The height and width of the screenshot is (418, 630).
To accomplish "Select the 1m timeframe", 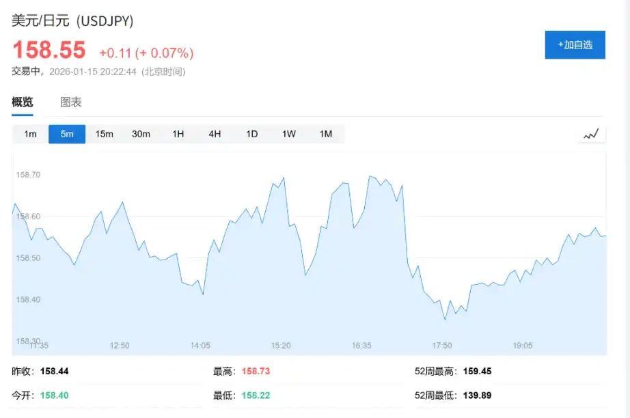I will coord(29,134).
